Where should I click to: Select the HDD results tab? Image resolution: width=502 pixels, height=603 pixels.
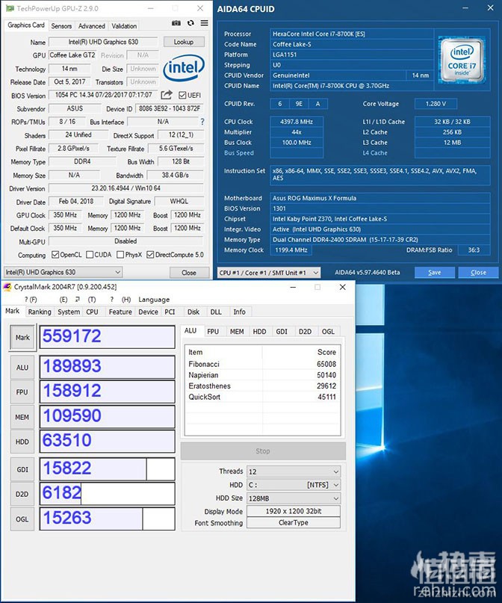pos(259,332)
